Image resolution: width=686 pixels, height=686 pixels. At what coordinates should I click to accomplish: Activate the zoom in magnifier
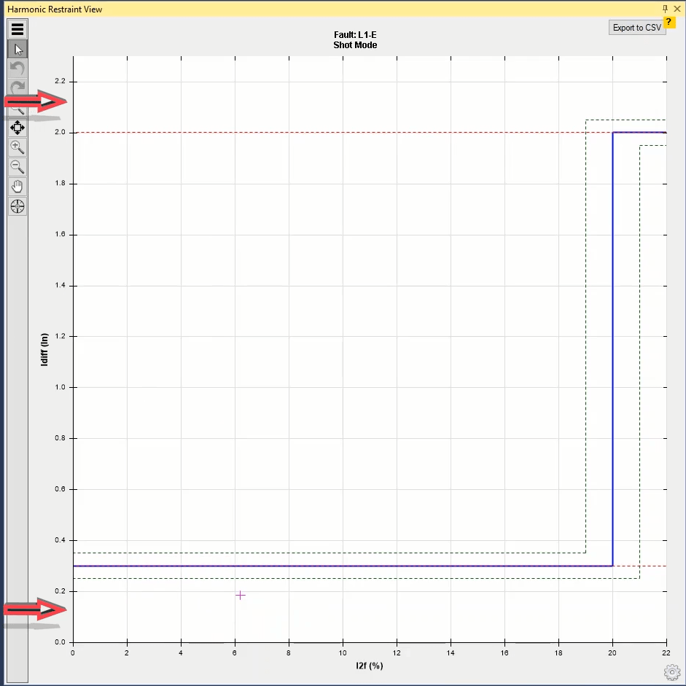point(17,147)
